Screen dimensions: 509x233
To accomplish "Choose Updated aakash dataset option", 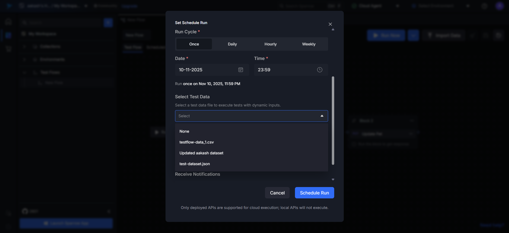I will (201, 153).
